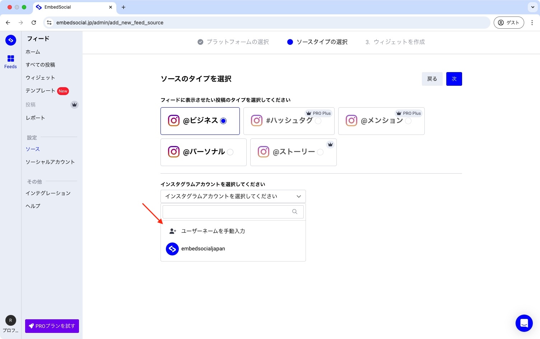Click the account search input field
Screen dimensions: 540x339
pyautogui.click(x=233, y=212)
